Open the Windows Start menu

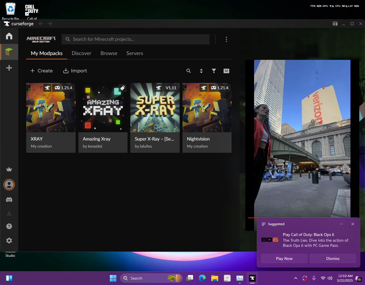113,278
